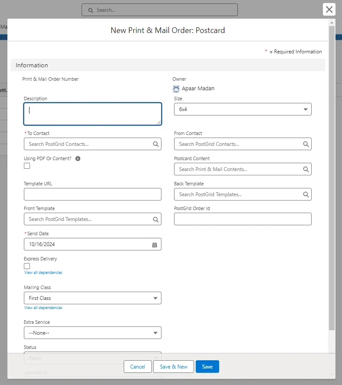Click the magnifier in From Contact field
Viewport: 342px width, 385px height.
coord(306,144)
